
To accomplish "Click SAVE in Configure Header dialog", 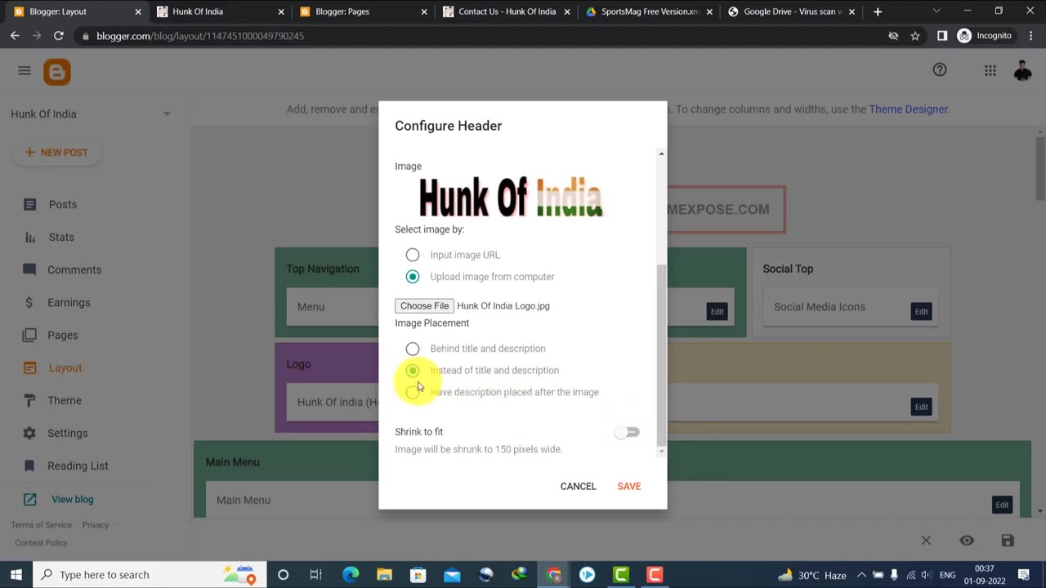I will [x=629, y=486].
